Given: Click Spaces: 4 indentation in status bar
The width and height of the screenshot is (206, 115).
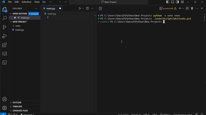Looking at the screenshot, I should (x=136, y=114).
